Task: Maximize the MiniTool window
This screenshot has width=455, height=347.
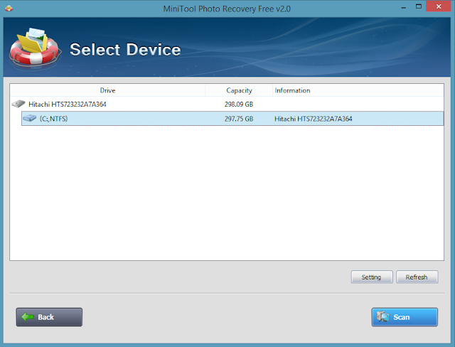Action: 419,6
